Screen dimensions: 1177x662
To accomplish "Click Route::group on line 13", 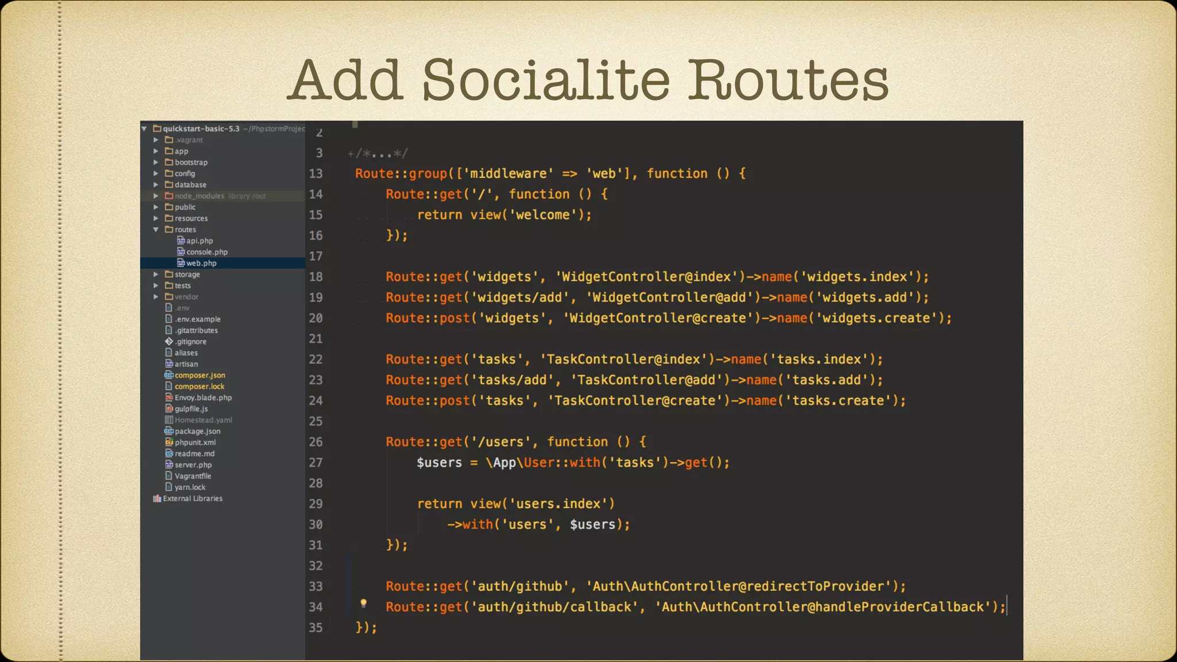I will 401,174.
